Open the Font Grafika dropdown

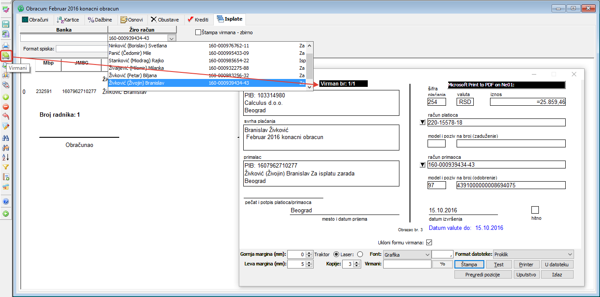pos(427,254)
